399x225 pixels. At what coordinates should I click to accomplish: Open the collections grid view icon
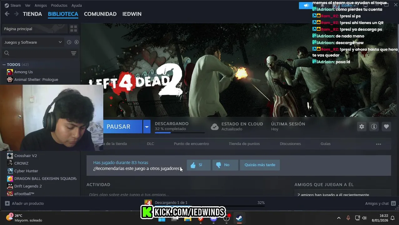tap(74, 29)
